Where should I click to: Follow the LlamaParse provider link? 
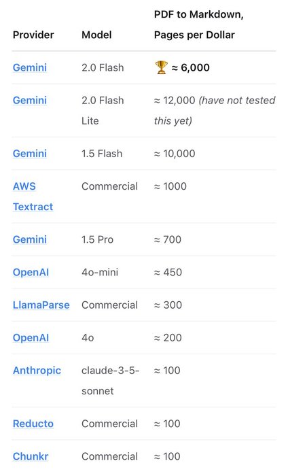[x=41, y=305]
